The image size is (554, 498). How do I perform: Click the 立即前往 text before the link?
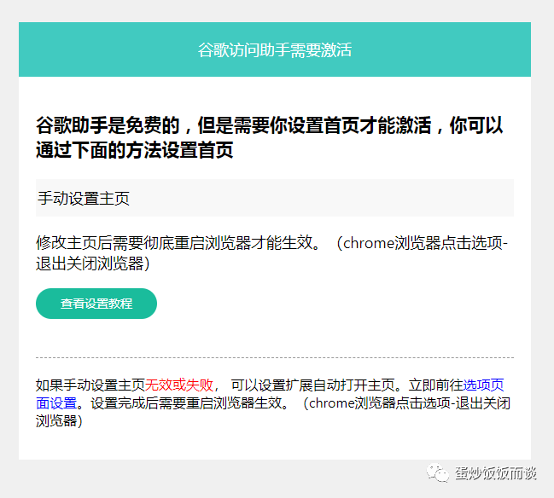[x=435, y=385]
